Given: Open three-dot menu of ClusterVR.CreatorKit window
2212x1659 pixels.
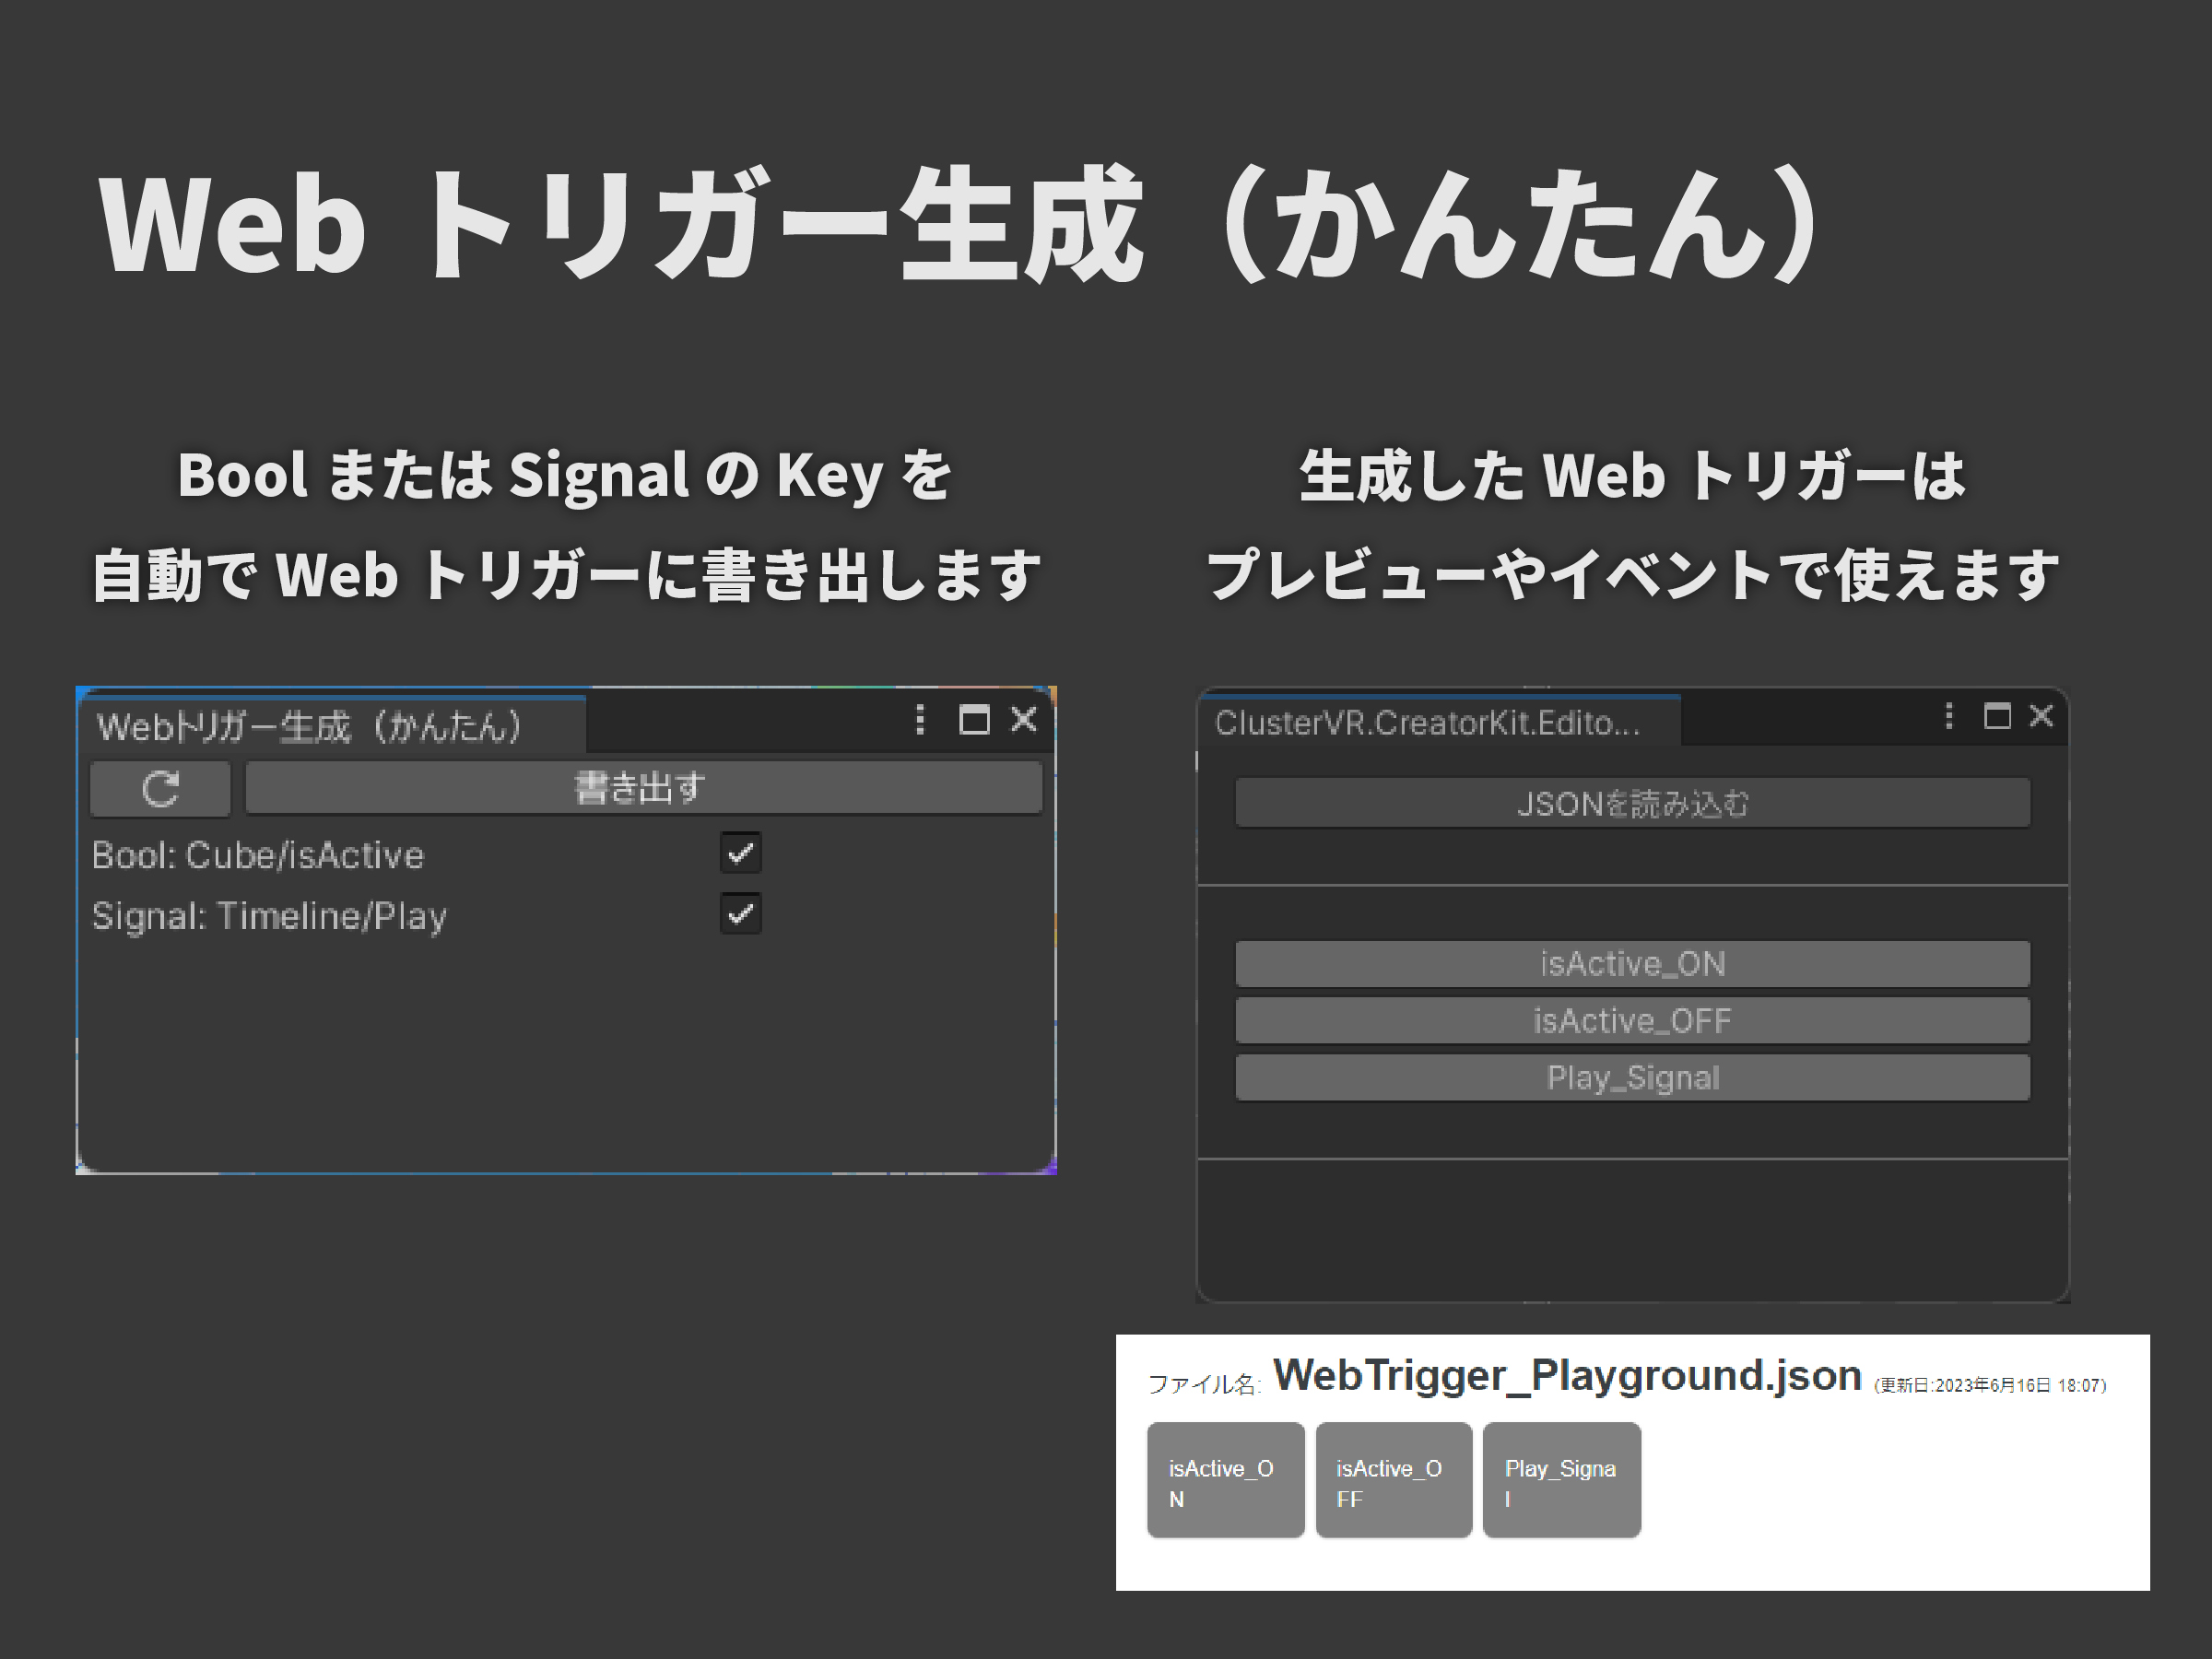Looking at the screenshot, I should 1949,716.
